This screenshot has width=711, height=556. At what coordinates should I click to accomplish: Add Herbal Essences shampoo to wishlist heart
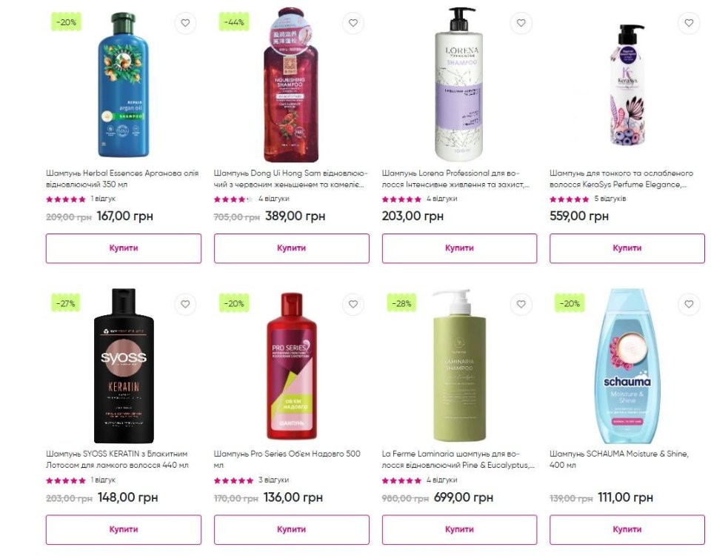(x=185, y=23)
